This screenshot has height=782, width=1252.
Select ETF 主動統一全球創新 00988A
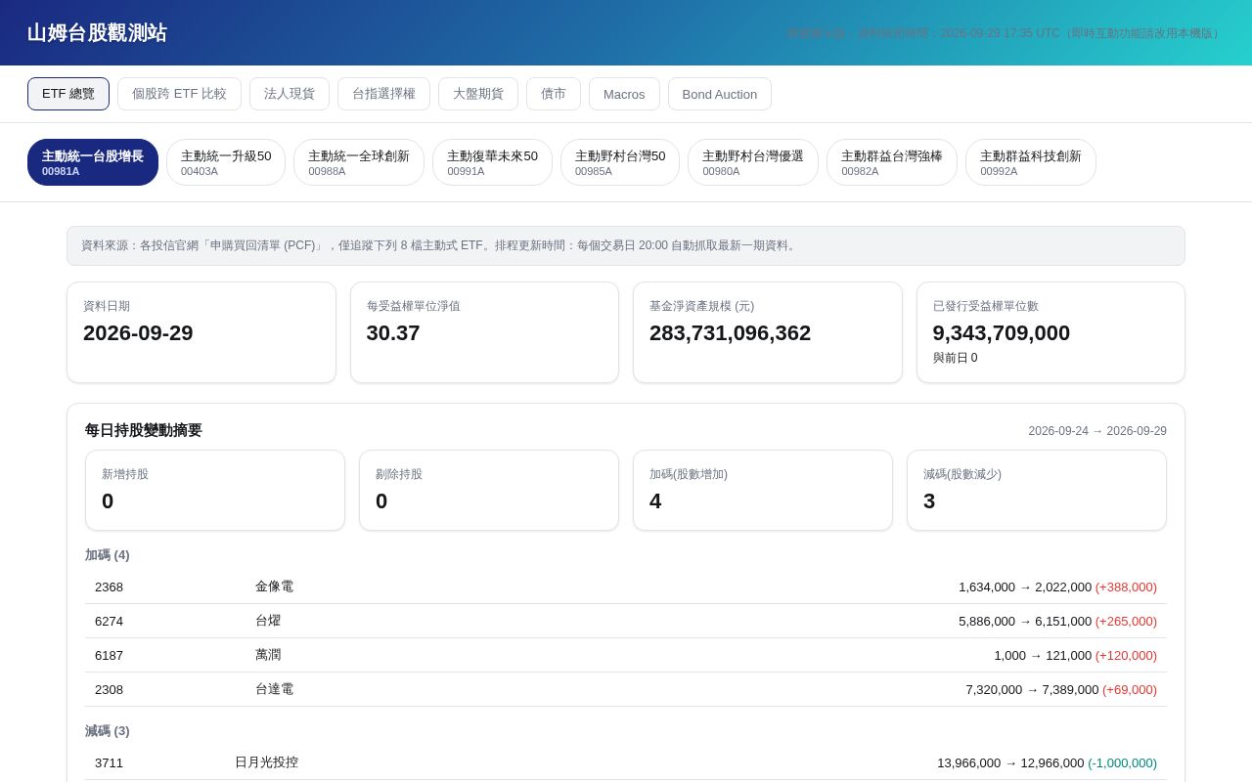point(359,162)
